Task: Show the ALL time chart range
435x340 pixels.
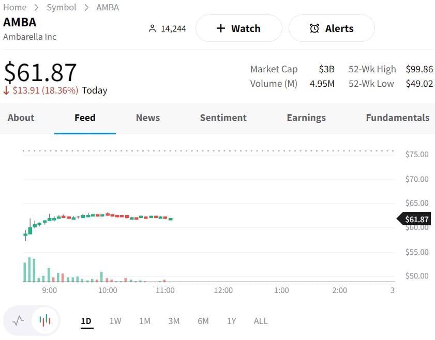Action: pyautogui.click(x=261, y=321)
